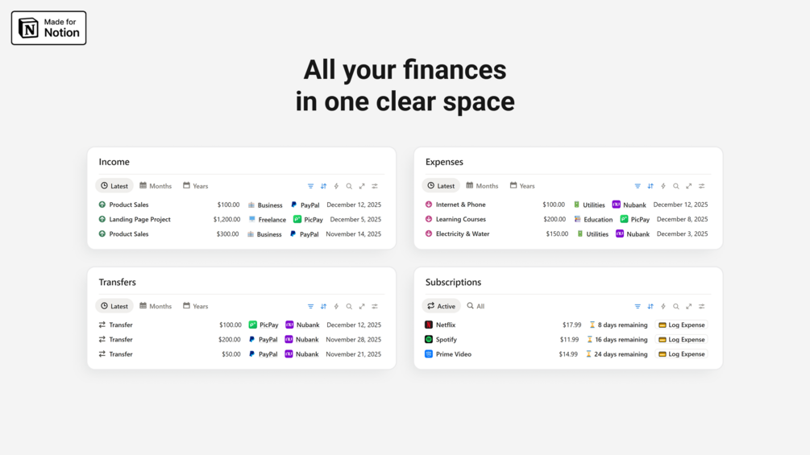The image size is (810, 455).
Task: Click the Made for Notion logo badge
Action: tap(48, 28)
